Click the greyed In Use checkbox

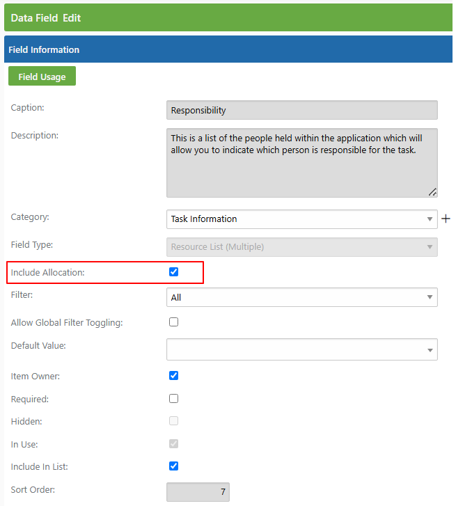click(x=173, y=444)
